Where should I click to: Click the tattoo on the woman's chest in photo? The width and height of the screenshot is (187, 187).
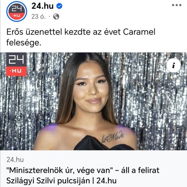tap(113, 137)
